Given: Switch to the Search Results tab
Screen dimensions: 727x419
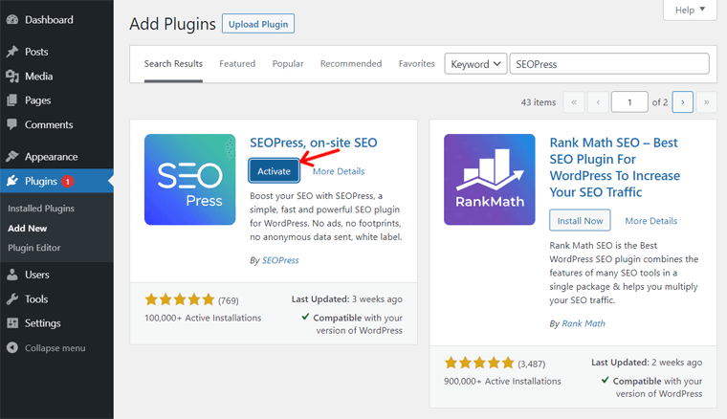Looking at the screenshot, I should pos(173,64).
